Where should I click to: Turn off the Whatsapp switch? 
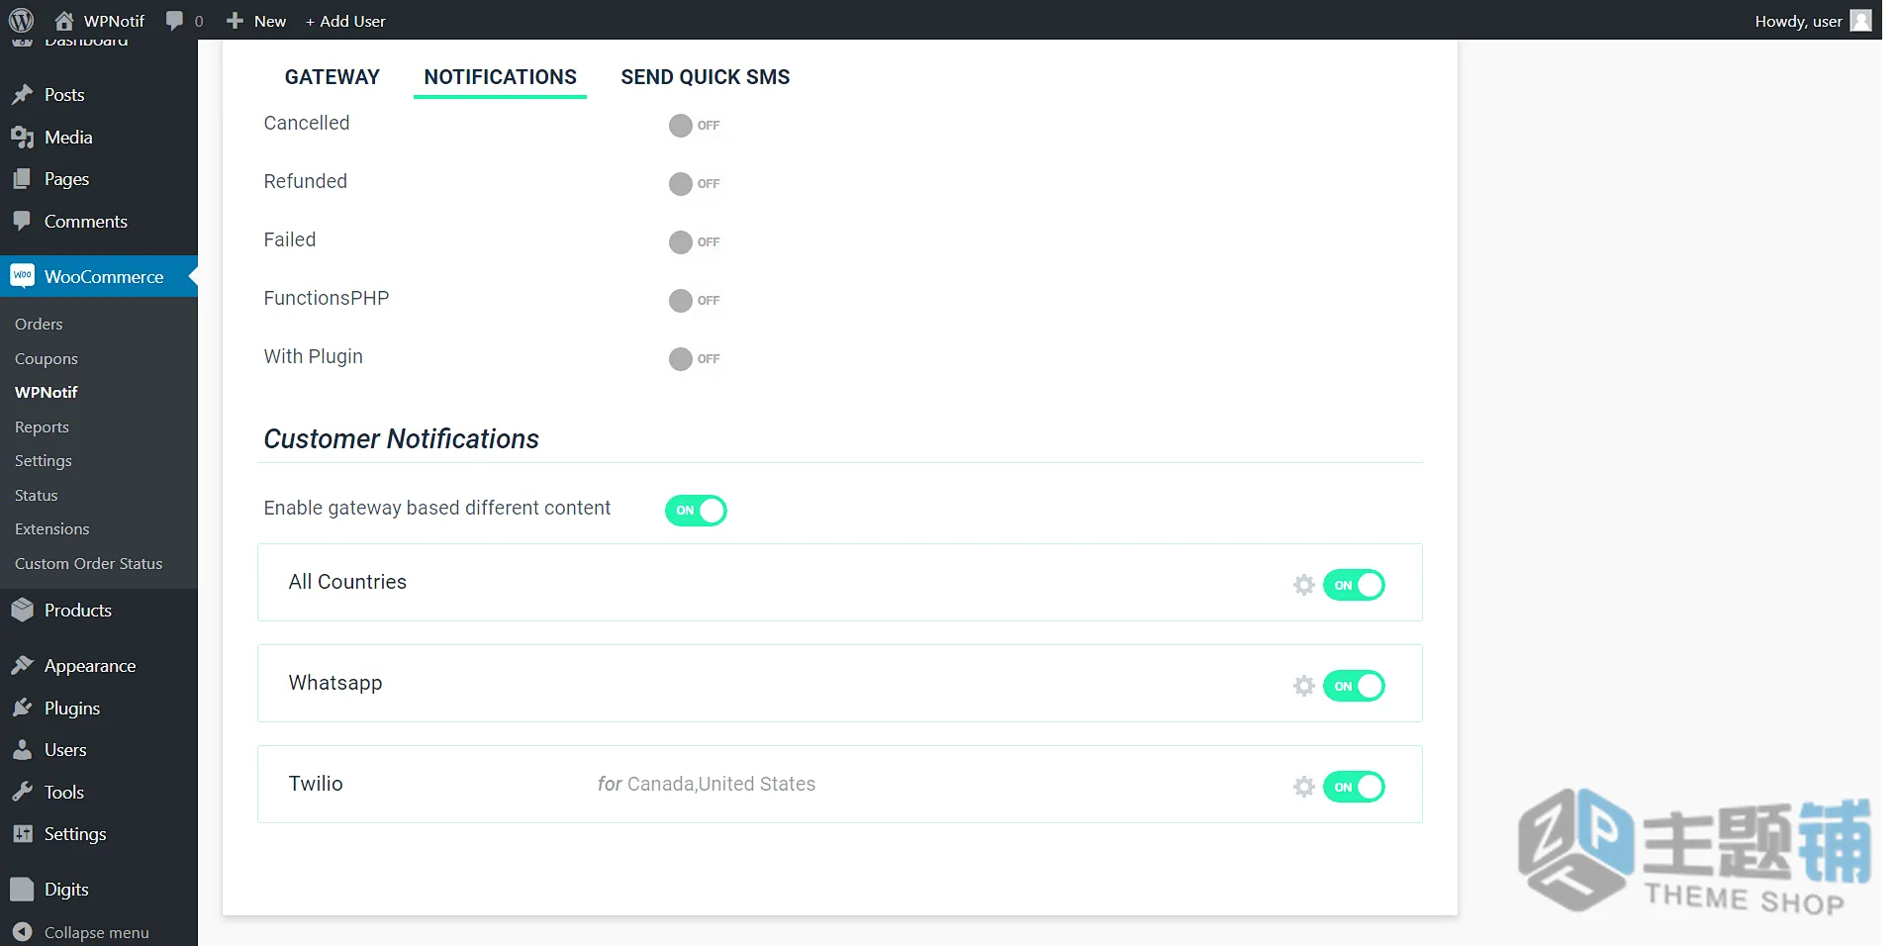click(1354, 686)
